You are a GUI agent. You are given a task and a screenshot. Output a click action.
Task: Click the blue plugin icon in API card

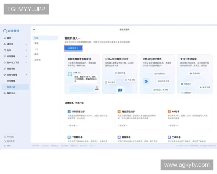coord(146,81)
